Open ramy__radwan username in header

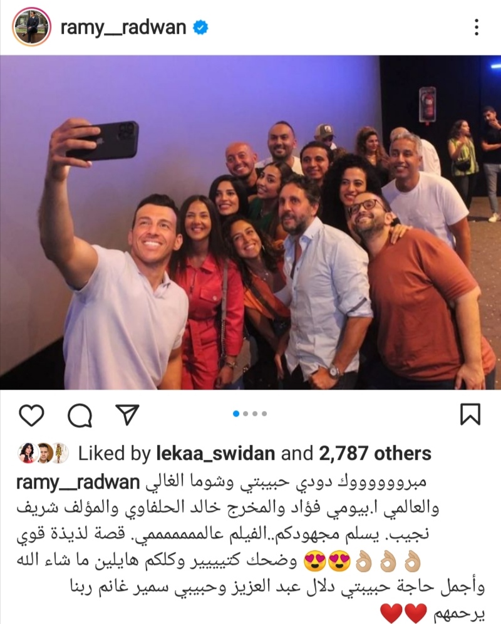(123, 28)
